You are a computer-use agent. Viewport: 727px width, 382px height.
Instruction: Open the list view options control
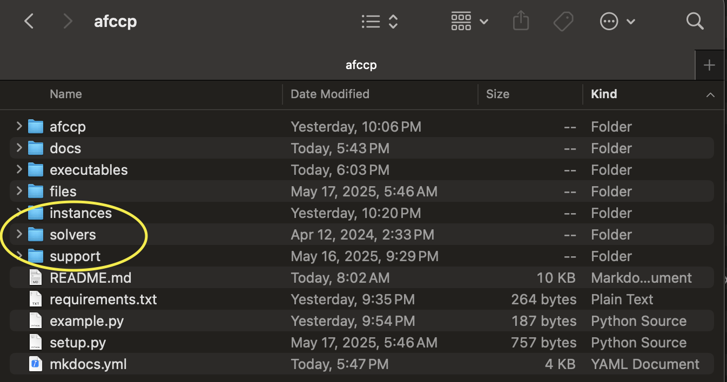[x=380, y=22]
